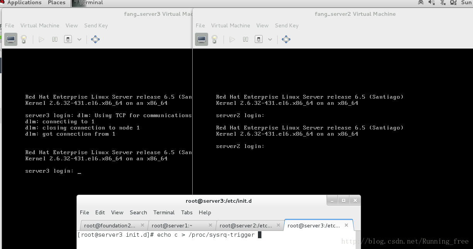Switch fang_server2 console to fullscreen view
Image resolution: width=473 pixels, height=249 pixels.
click(286, 39)
